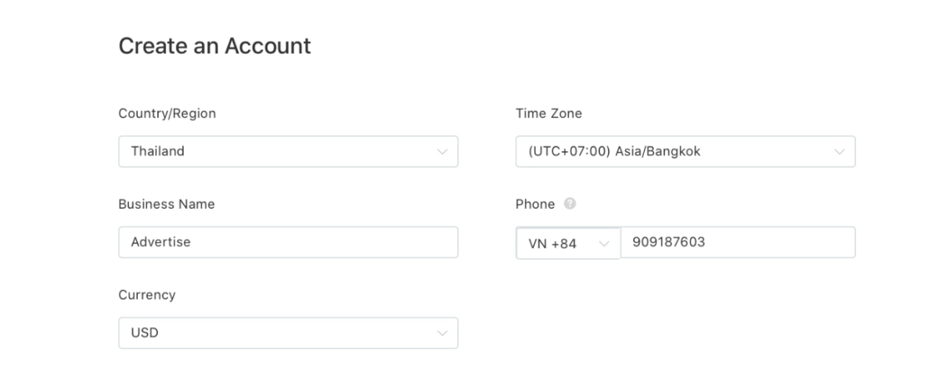The height and width of the screenshot is (377, 939).
Task: Click the Create an Account heading
Action: (x=214, y=46)
